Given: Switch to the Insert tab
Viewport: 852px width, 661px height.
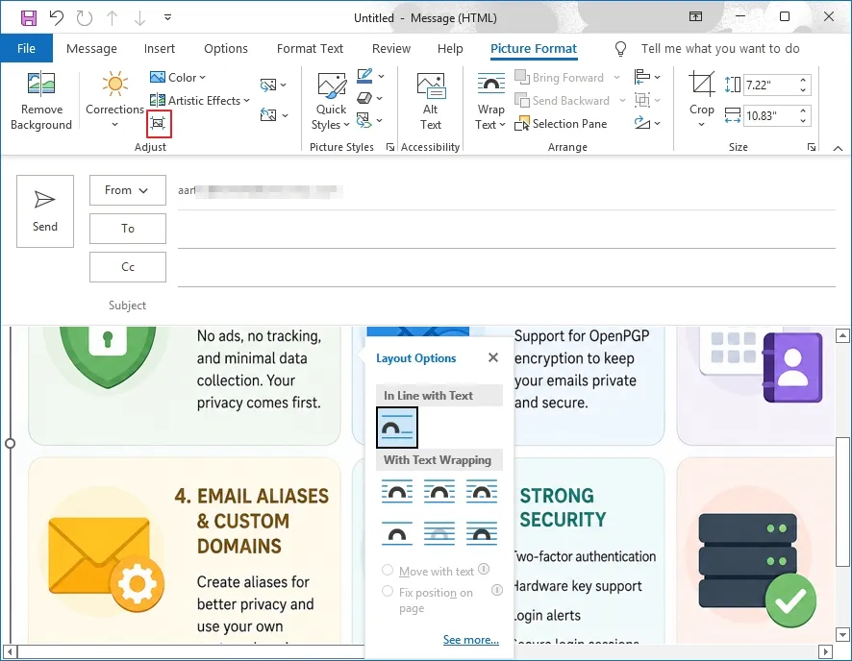Looking at the screenshot, I should [160, 48].
